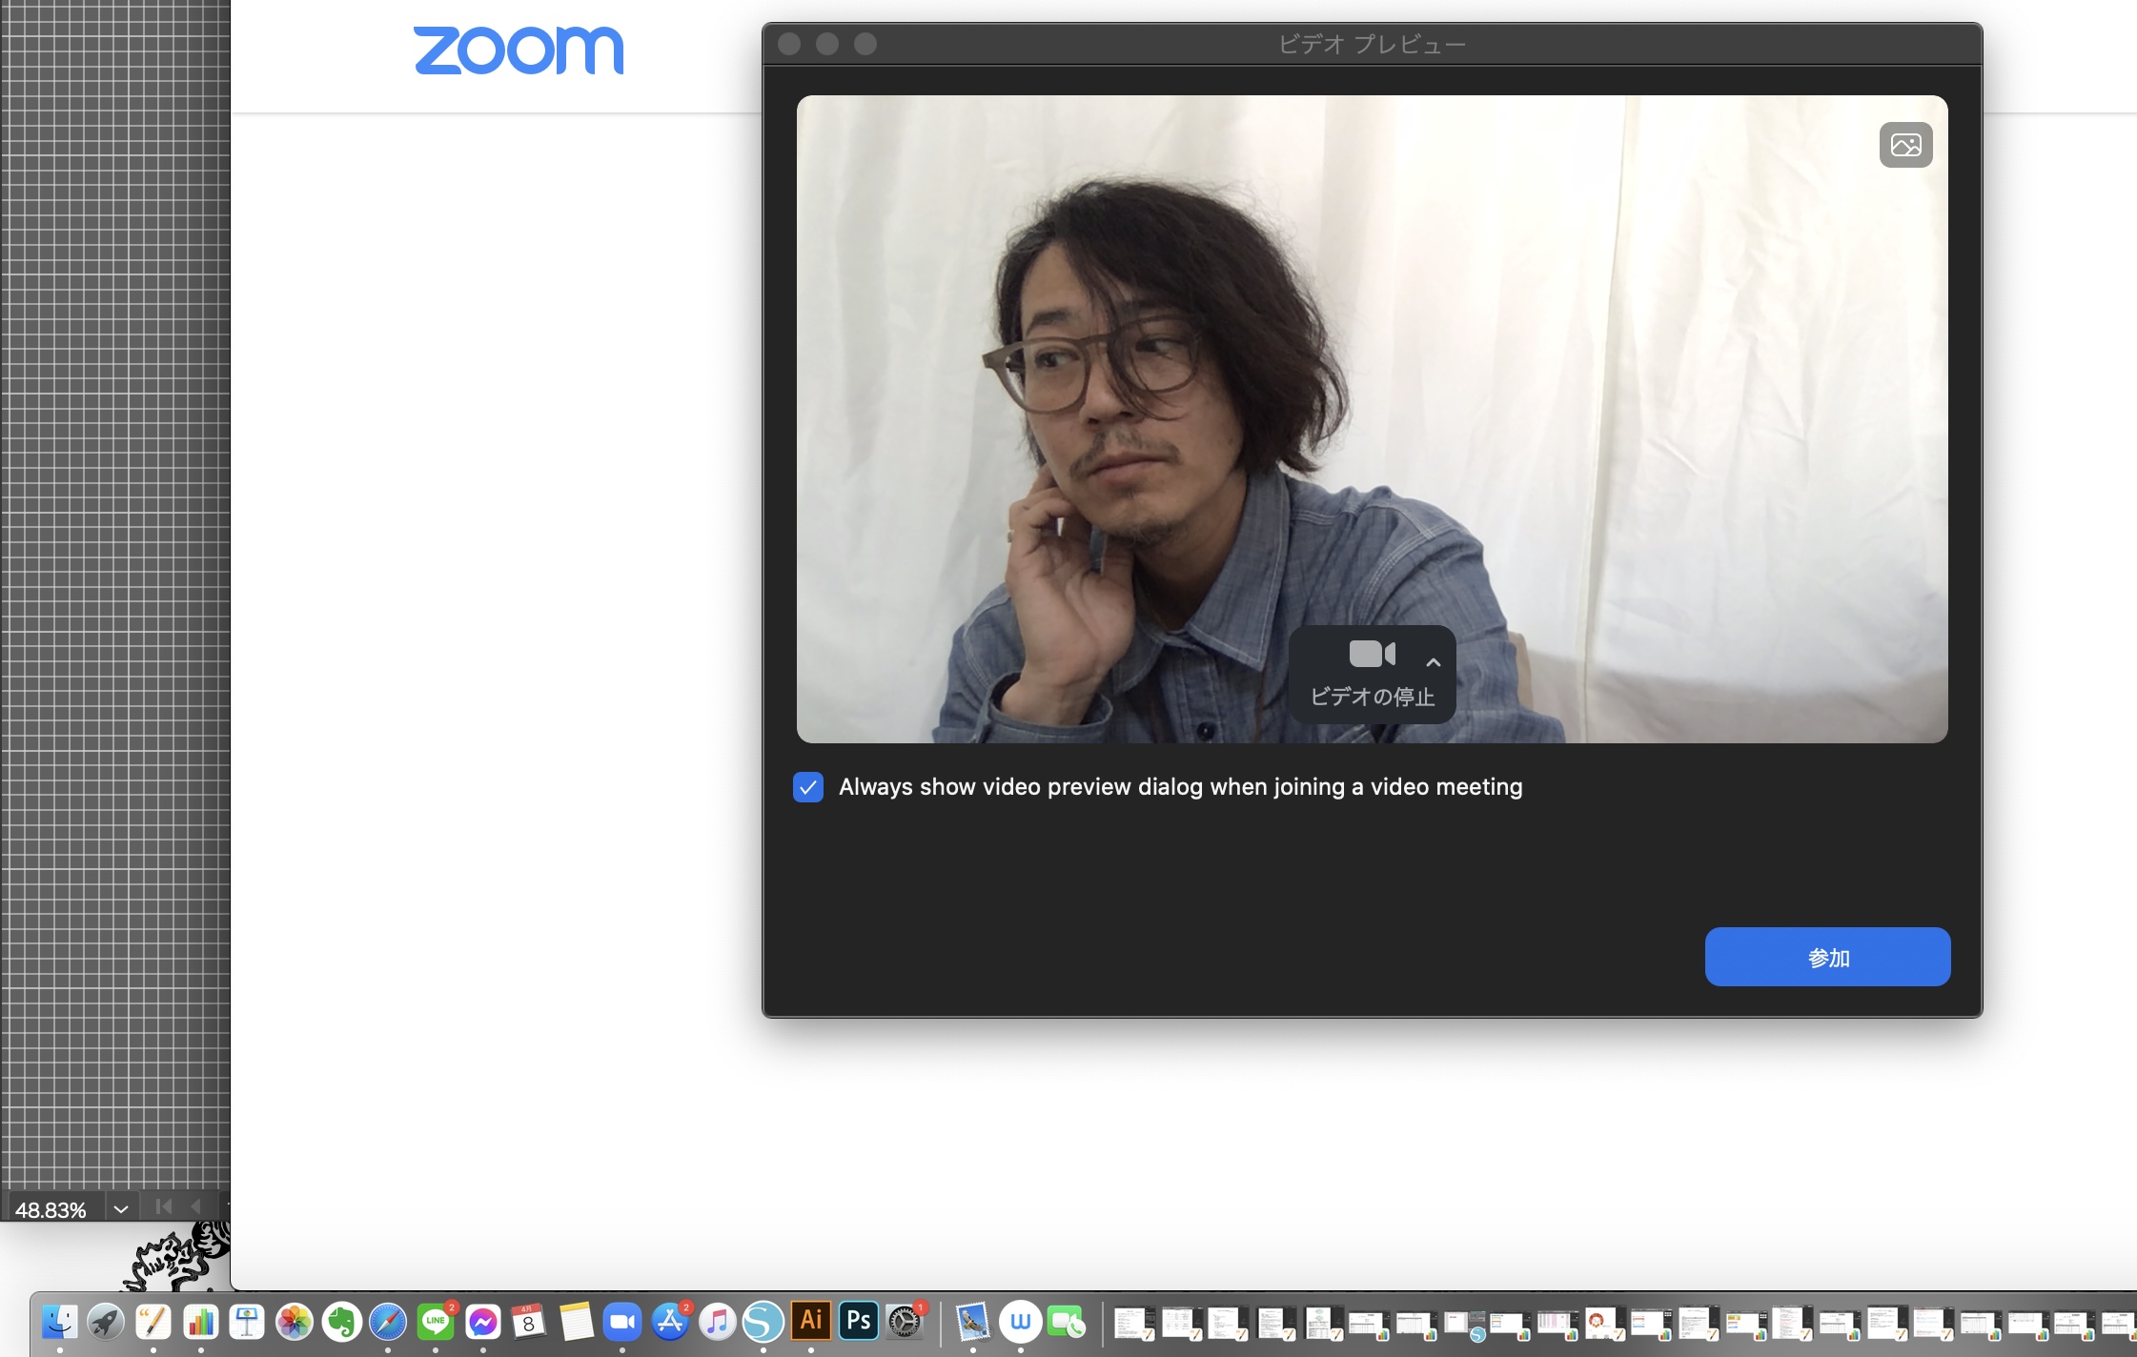Open Zoom app from the Dock
The height and width of the screenshot is (1357, 2137).
[x=622, y=1322]
